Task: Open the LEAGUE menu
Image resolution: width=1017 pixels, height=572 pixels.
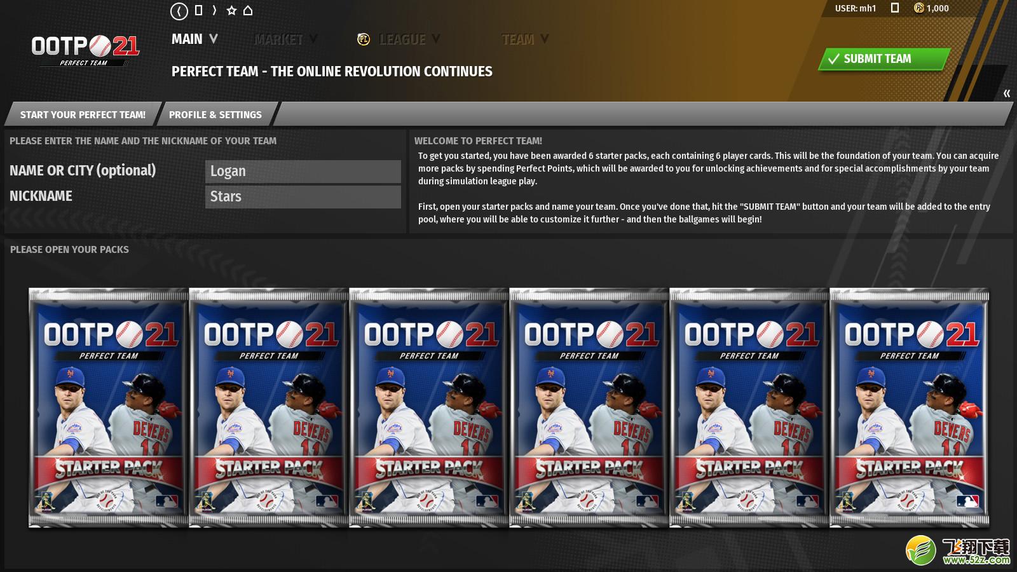Action: (x=402, y=39)
